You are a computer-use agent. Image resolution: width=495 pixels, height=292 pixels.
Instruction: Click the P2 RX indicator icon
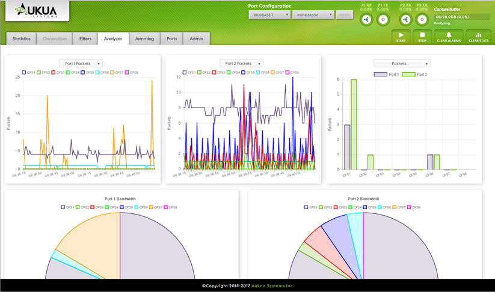pyautogui.click(x=405, y=19)
